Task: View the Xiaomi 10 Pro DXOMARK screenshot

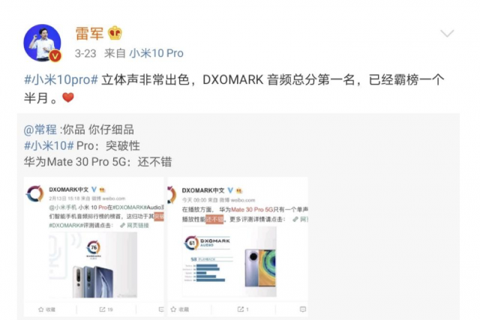Action: (94, 247)
